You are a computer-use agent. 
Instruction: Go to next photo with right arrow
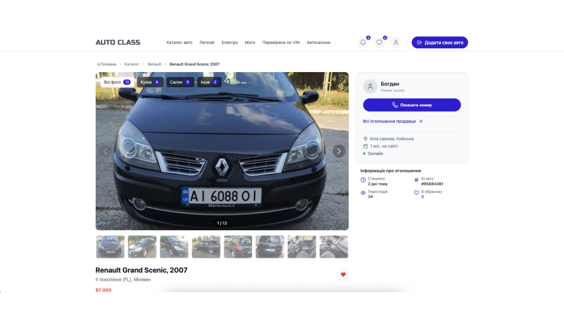click(x=339, y=151)
